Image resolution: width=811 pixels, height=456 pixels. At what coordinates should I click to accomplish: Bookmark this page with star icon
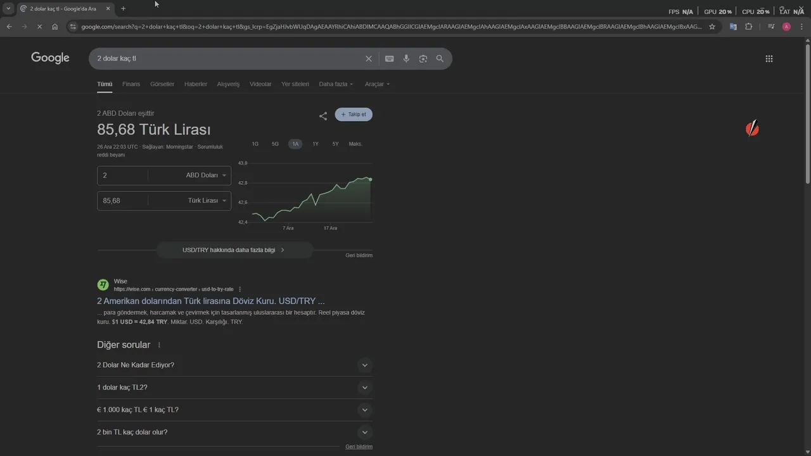712,27
